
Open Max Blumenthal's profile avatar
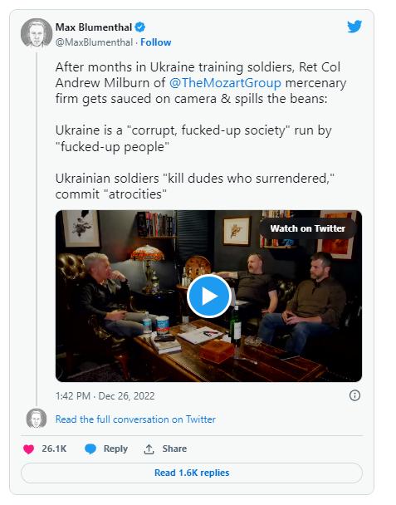coord(37,33)
